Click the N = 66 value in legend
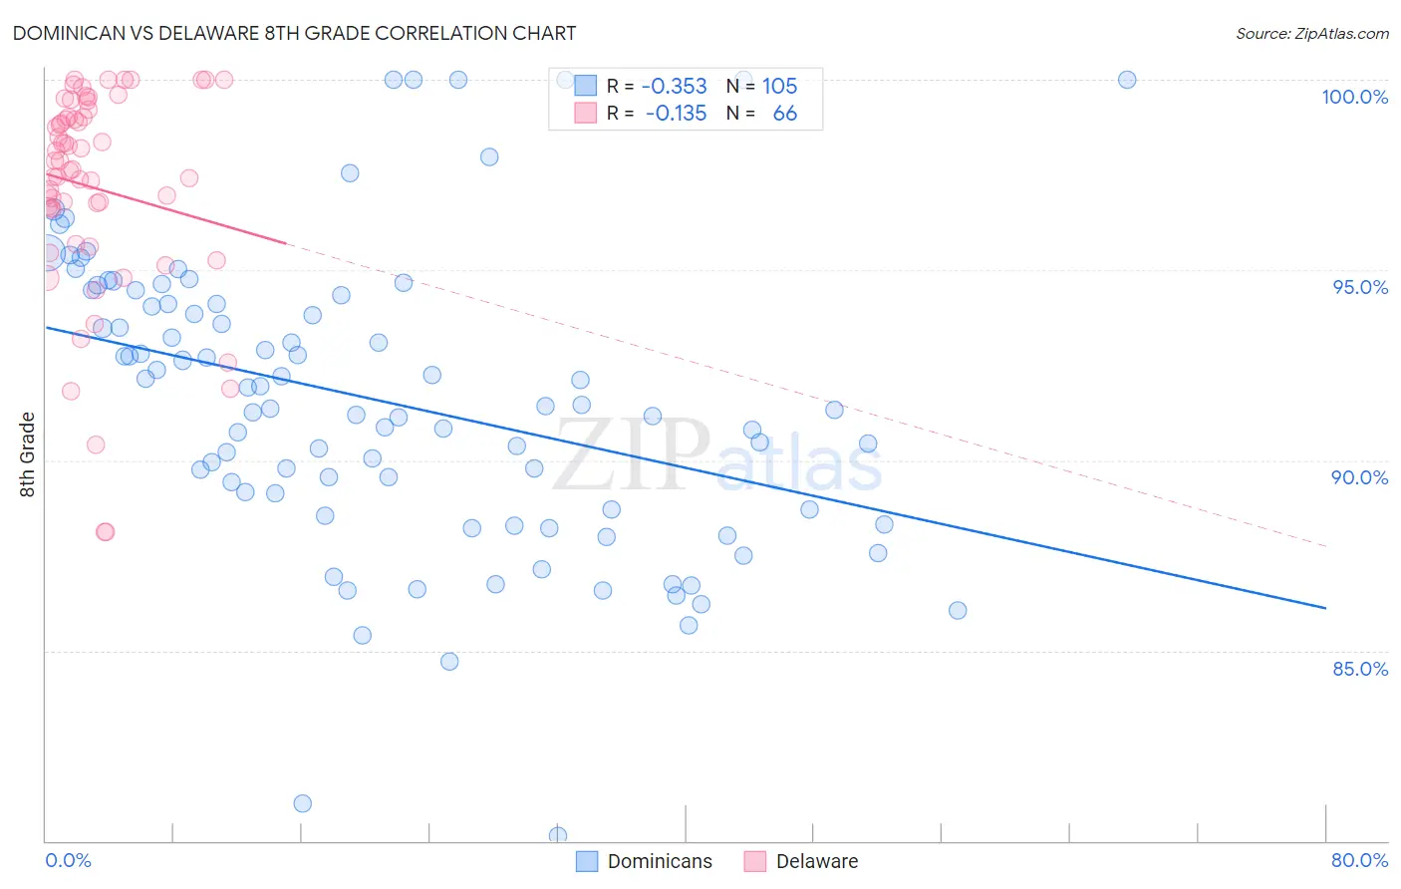1401x889 pixels. point(762,113)
